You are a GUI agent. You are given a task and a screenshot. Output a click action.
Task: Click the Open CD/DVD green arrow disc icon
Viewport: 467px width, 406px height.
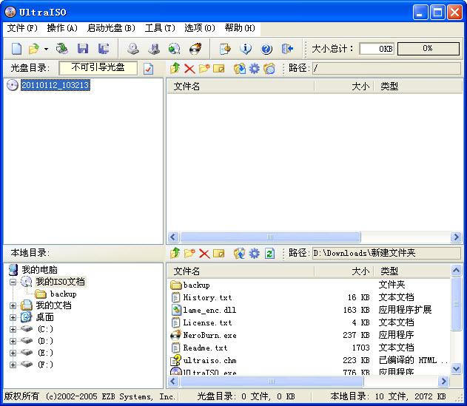(x=61, y=49)
